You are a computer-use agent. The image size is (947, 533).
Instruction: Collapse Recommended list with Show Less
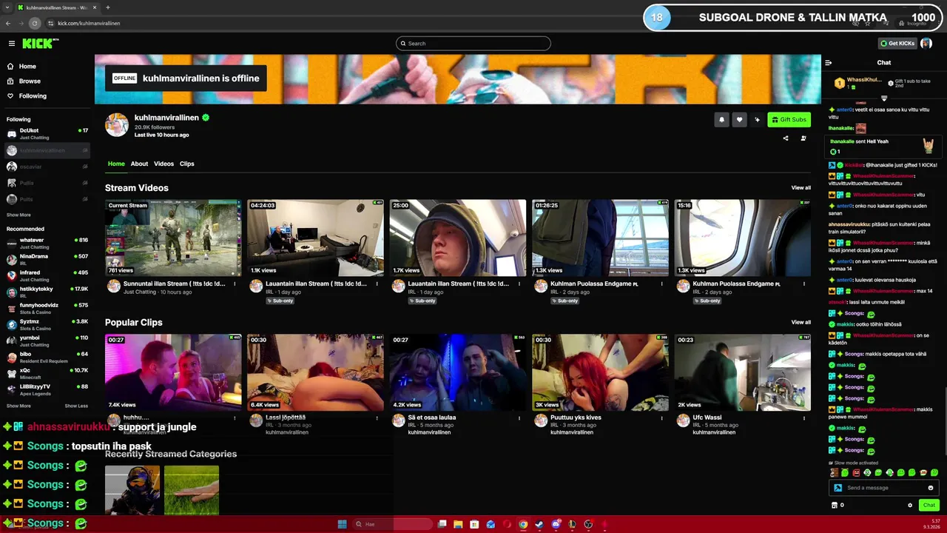pos(76,406)
